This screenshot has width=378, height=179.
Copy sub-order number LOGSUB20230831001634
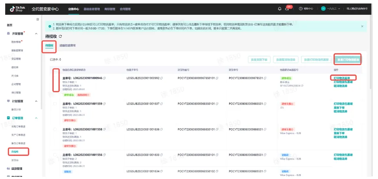(x=161, y=171)
